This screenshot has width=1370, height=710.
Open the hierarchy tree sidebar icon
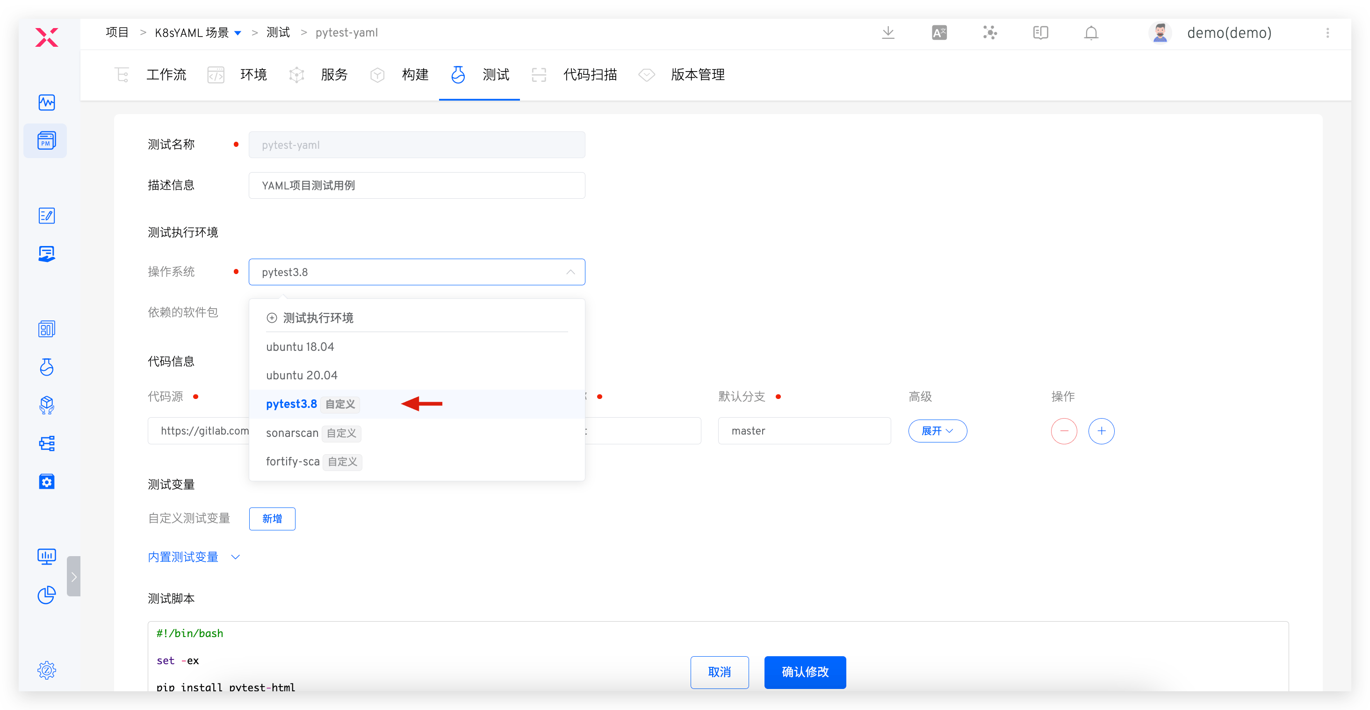point(46,443)
